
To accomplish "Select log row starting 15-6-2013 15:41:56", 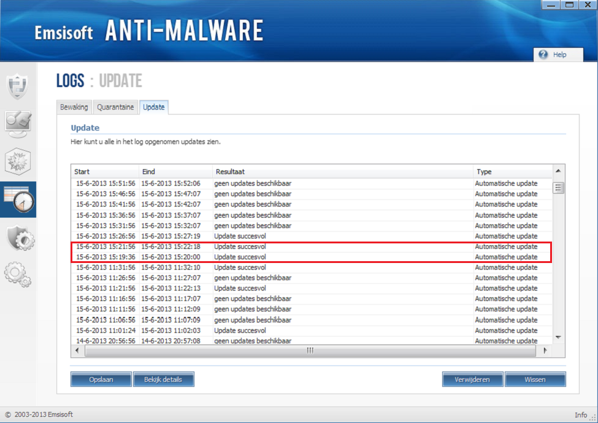I will (x=312, y=204).
